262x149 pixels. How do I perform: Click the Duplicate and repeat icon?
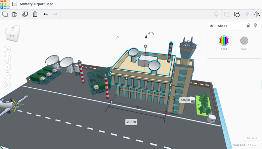[x=25, y=14]
